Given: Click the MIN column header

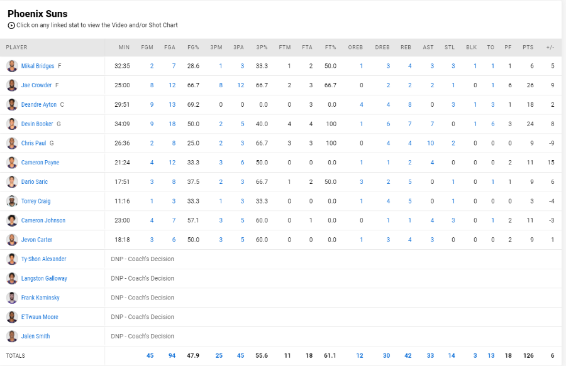Looking at the screenshot, I should tap(124, 47).
